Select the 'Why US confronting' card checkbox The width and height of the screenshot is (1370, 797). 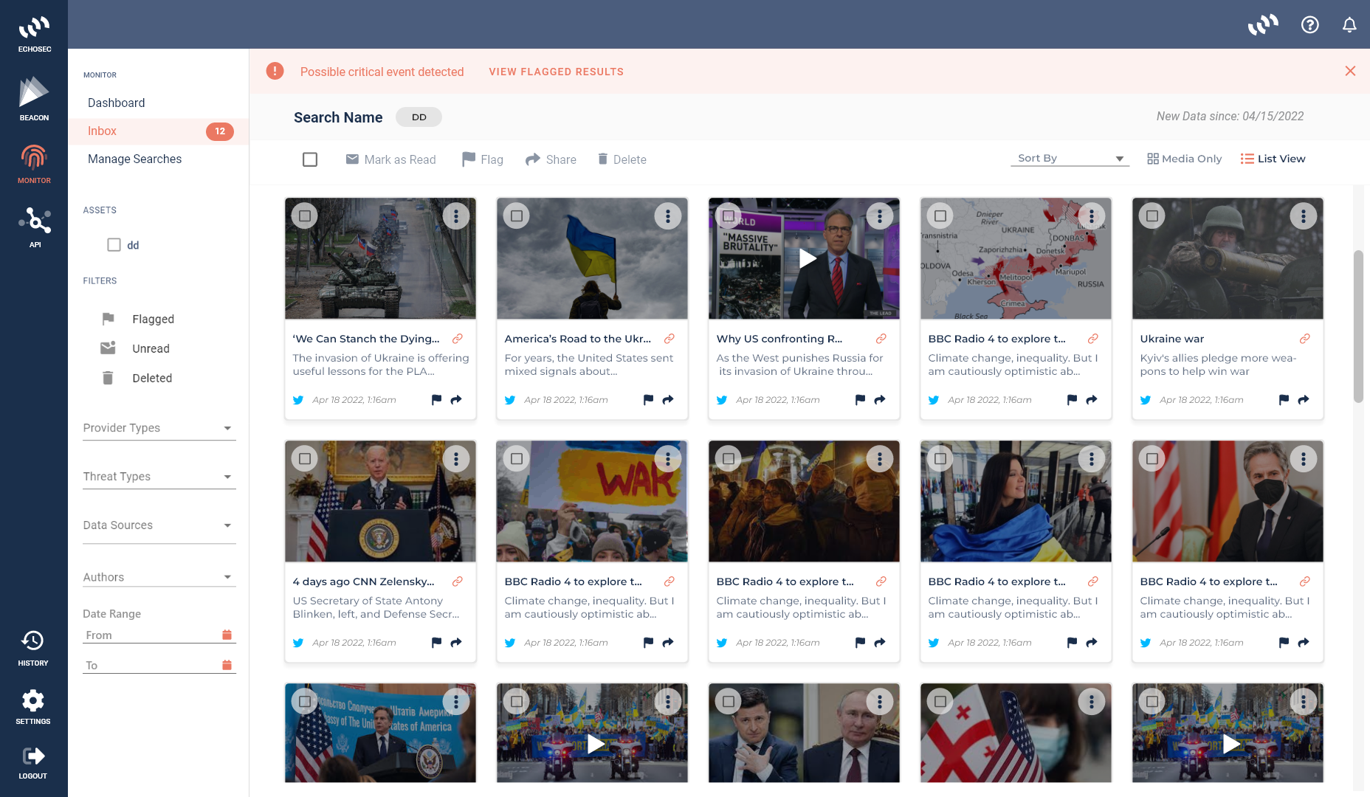[729, 216]
